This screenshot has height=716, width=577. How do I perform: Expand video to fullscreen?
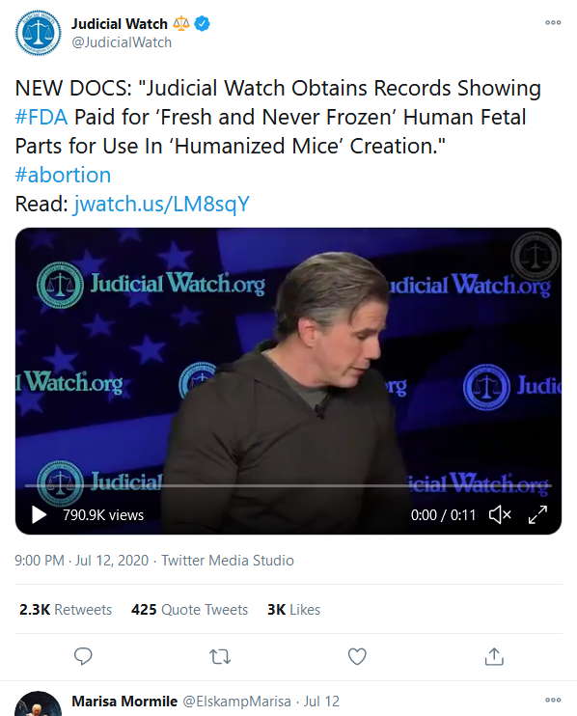click(x=537, y=514)
